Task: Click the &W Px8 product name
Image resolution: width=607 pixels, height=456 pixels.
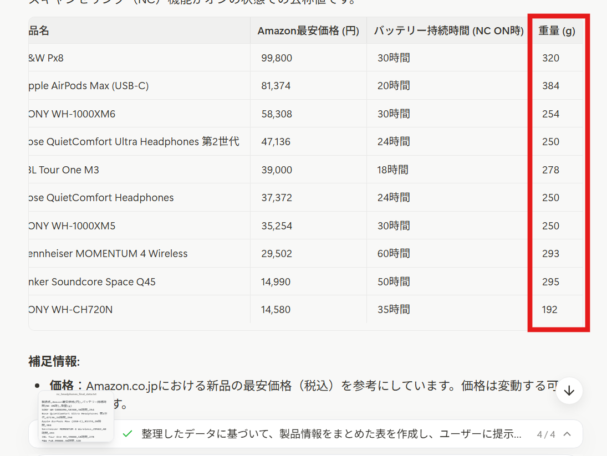Action: point(46,58)
